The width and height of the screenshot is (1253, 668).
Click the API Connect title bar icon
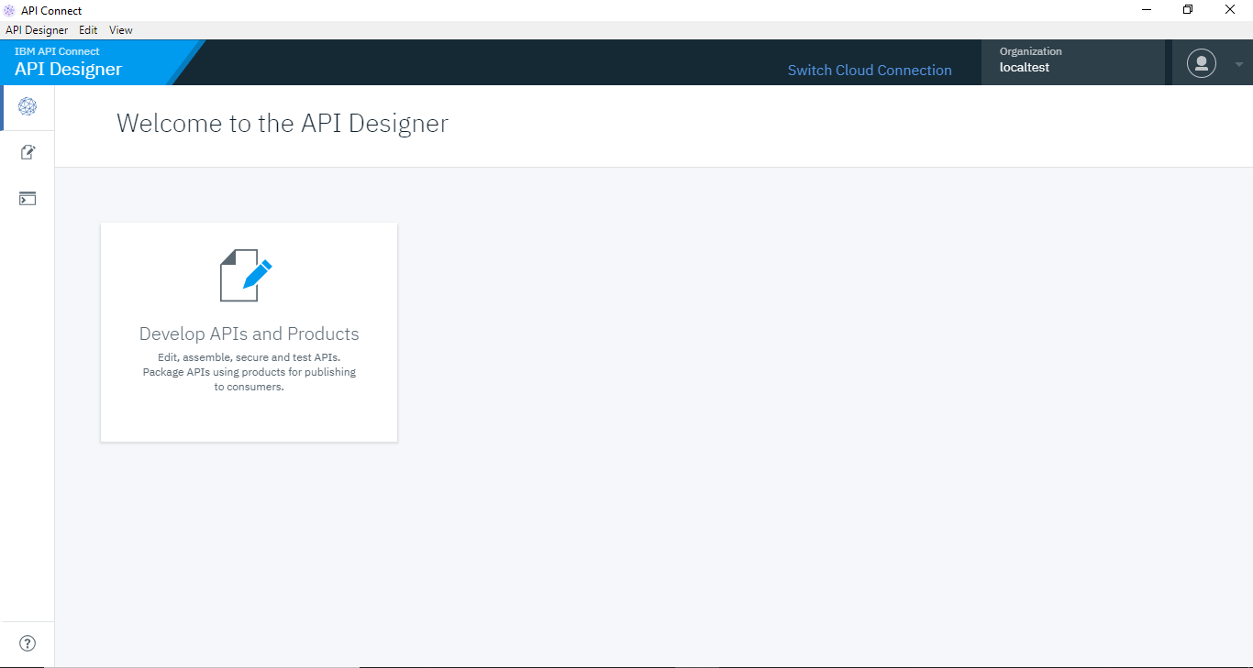pos(10,10)
